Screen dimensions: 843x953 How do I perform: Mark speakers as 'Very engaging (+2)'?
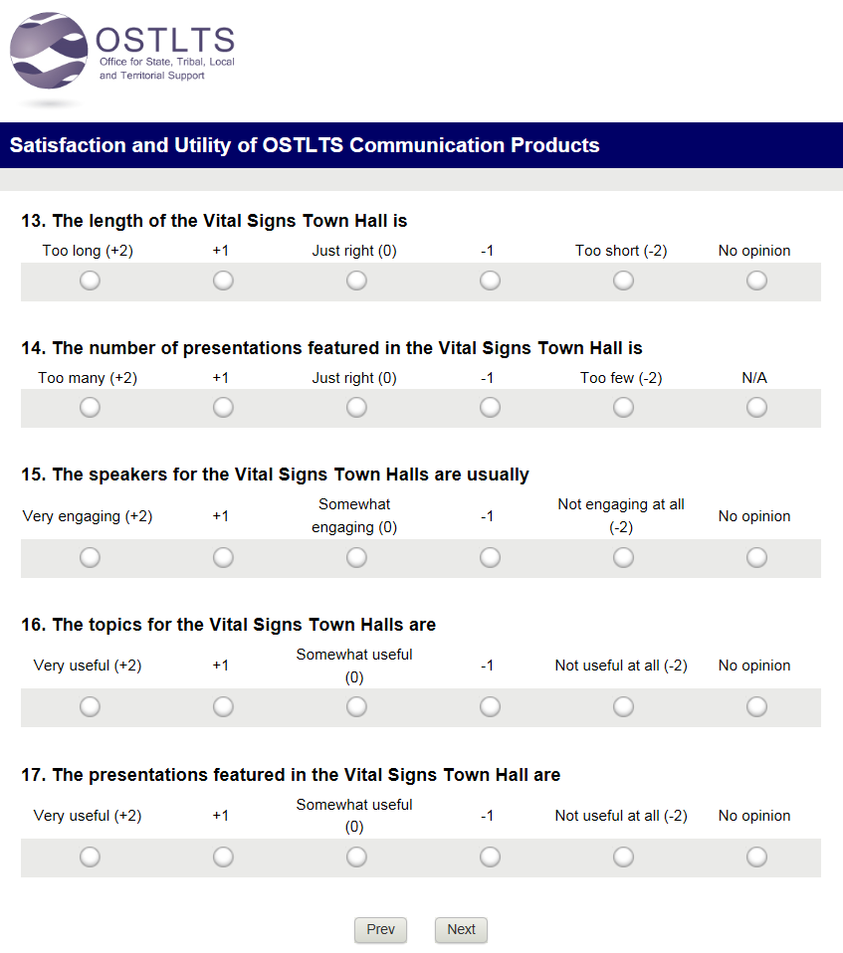tap(90, 557)
